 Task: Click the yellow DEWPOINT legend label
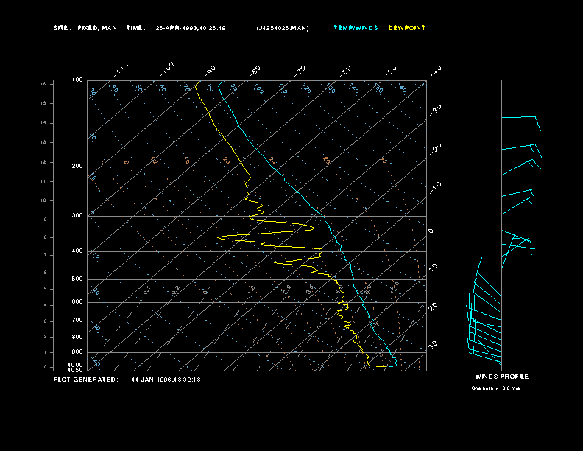pos(406,28)
